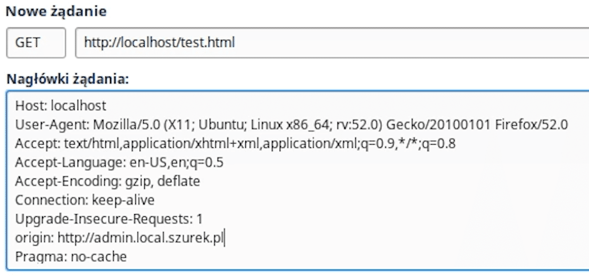Click the Nowe żądanie heading

[x=56, y=11]
